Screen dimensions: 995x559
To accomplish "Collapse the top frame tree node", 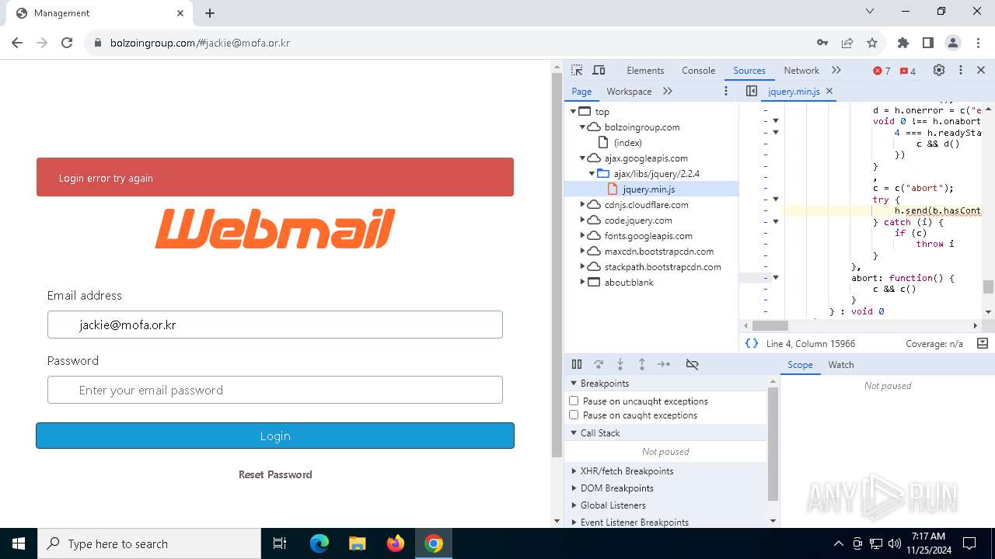I will (x=573, y=111).
